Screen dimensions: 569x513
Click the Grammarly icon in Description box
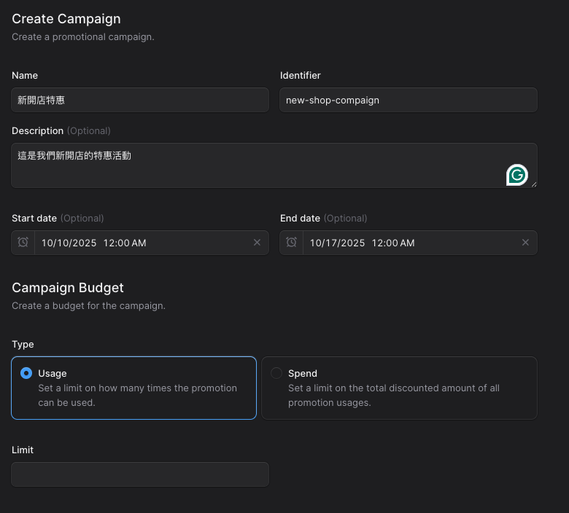pyautogui.click(x=517, y=175)
